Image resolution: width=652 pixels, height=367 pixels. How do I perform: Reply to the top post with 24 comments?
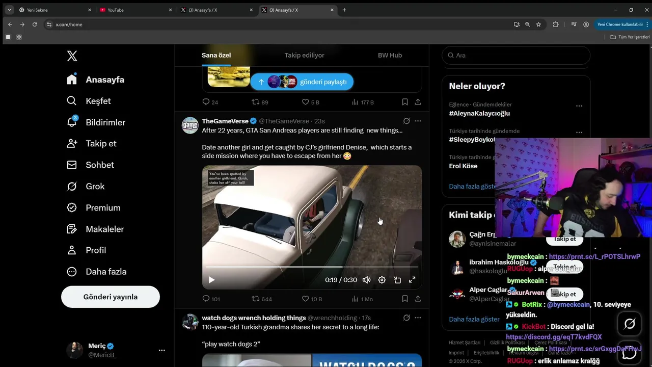[x=210, y=102]
